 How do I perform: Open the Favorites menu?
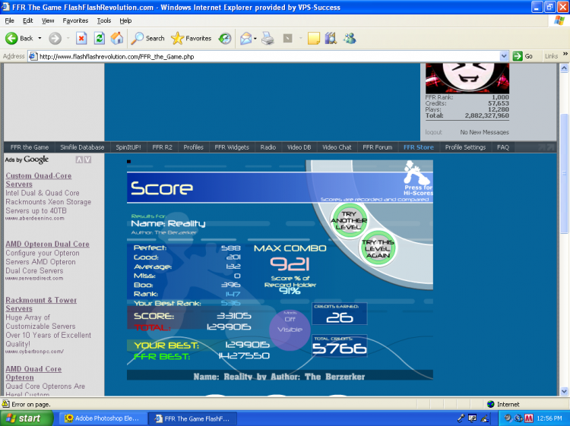pos(75,21)
